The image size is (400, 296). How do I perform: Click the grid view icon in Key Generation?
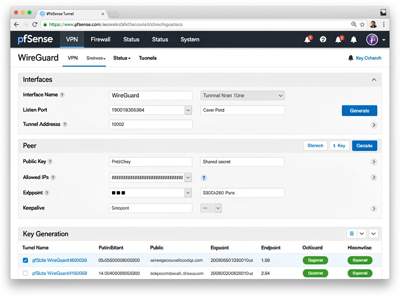tap(352, 233)
